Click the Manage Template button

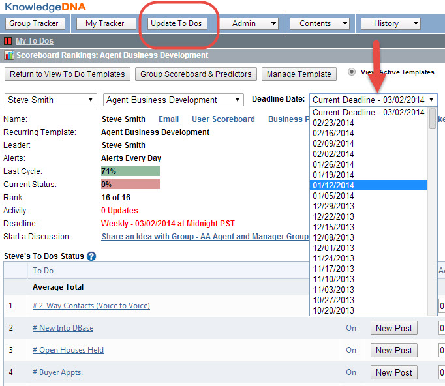coord(299,74)
